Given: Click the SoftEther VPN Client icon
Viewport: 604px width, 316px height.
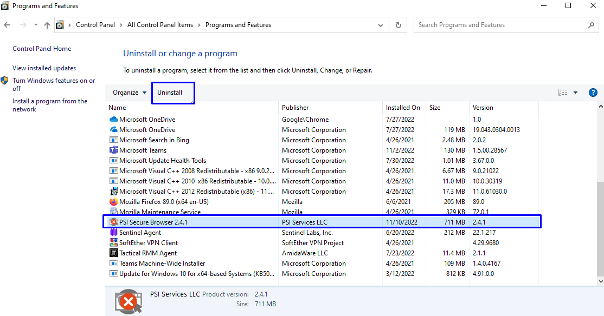Looking at the screenshot, I should click(x=113, y=242).
